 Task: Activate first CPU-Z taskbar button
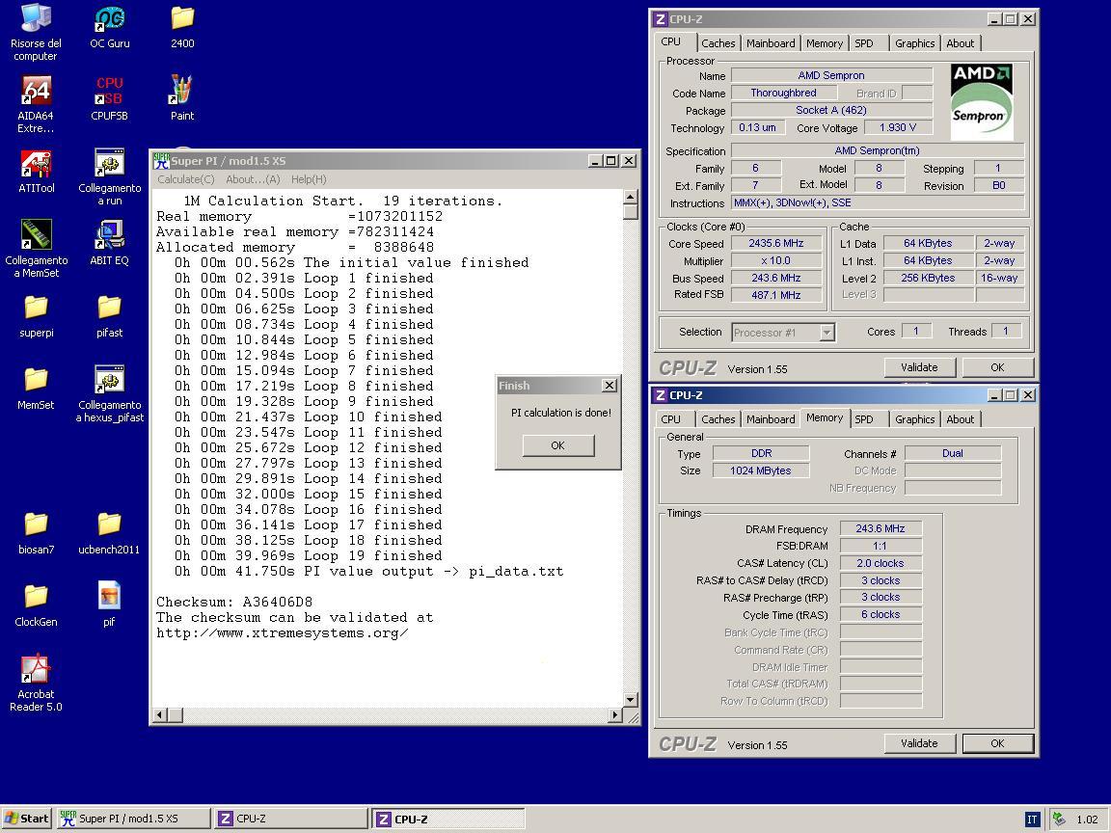[290, 819]
